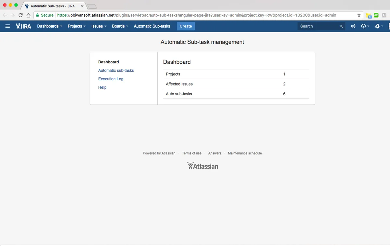
Task: Click the Affected issues count value 2
Action: coord(284,84)
